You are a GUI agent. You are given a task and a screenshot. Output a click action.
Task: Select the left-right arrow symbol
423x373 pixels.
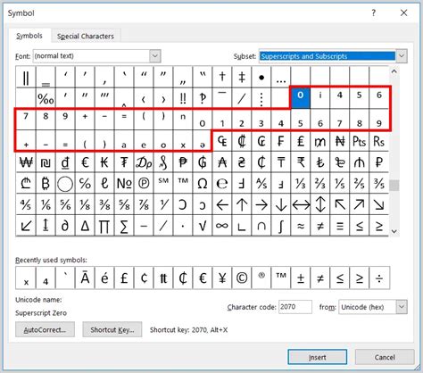coord(301,204)
